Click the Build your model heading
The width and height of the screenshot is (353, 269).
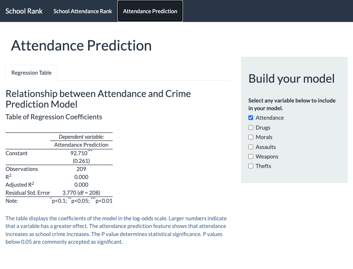pos(292,79)
